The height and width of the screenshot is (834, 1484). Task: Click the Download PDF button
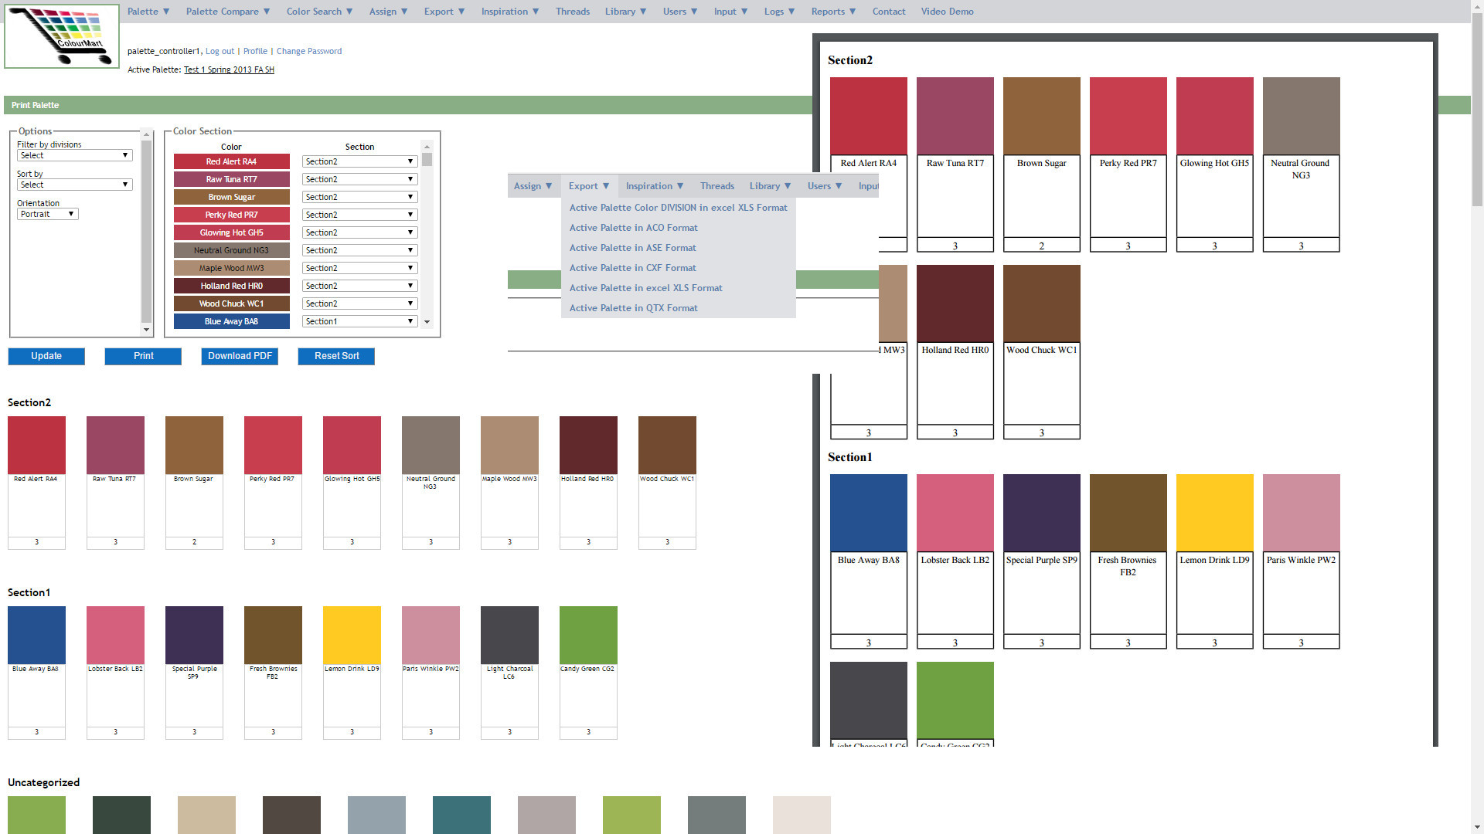(x=239, y=356)
